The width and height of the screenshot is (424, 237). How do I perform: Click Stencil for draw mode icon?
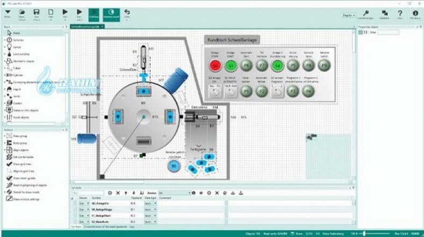(x=9, y=192)
